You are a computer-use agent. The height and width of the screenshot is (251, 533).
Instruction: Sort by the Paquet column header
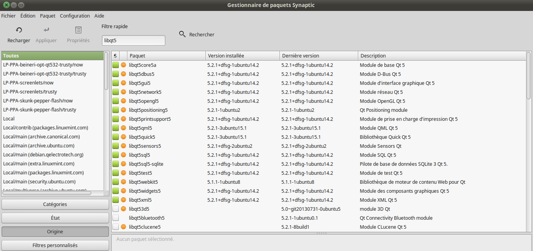[x=166, y=56]
